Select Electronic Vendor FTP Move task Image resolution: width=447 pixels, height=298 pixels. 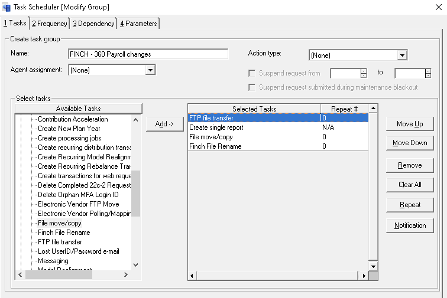click(79, 204)
